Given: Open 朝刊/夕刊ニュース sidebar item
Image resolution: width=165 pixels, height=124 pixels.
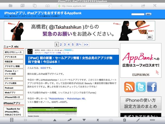Looking at the screenshot, I should pos(13,52).
